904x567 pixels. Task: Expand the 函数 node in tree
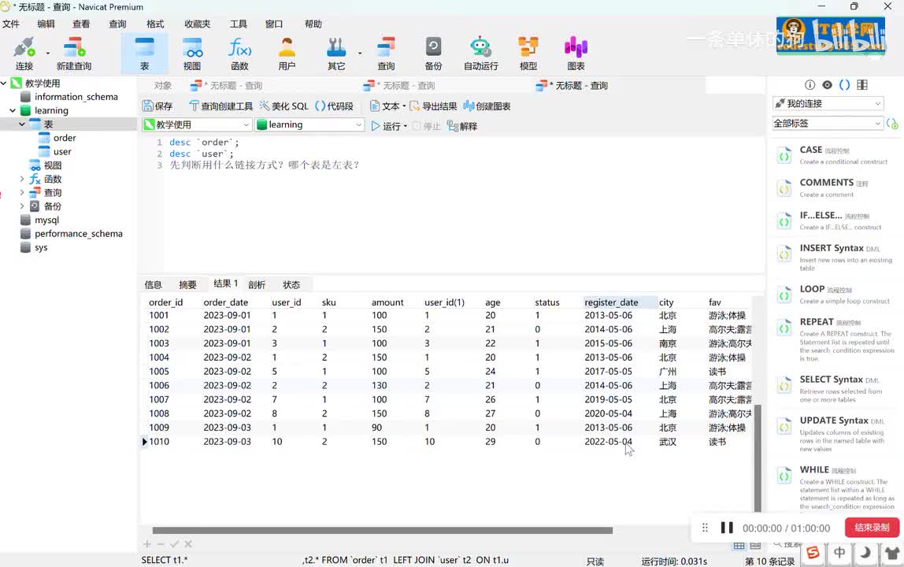point(22,179)
